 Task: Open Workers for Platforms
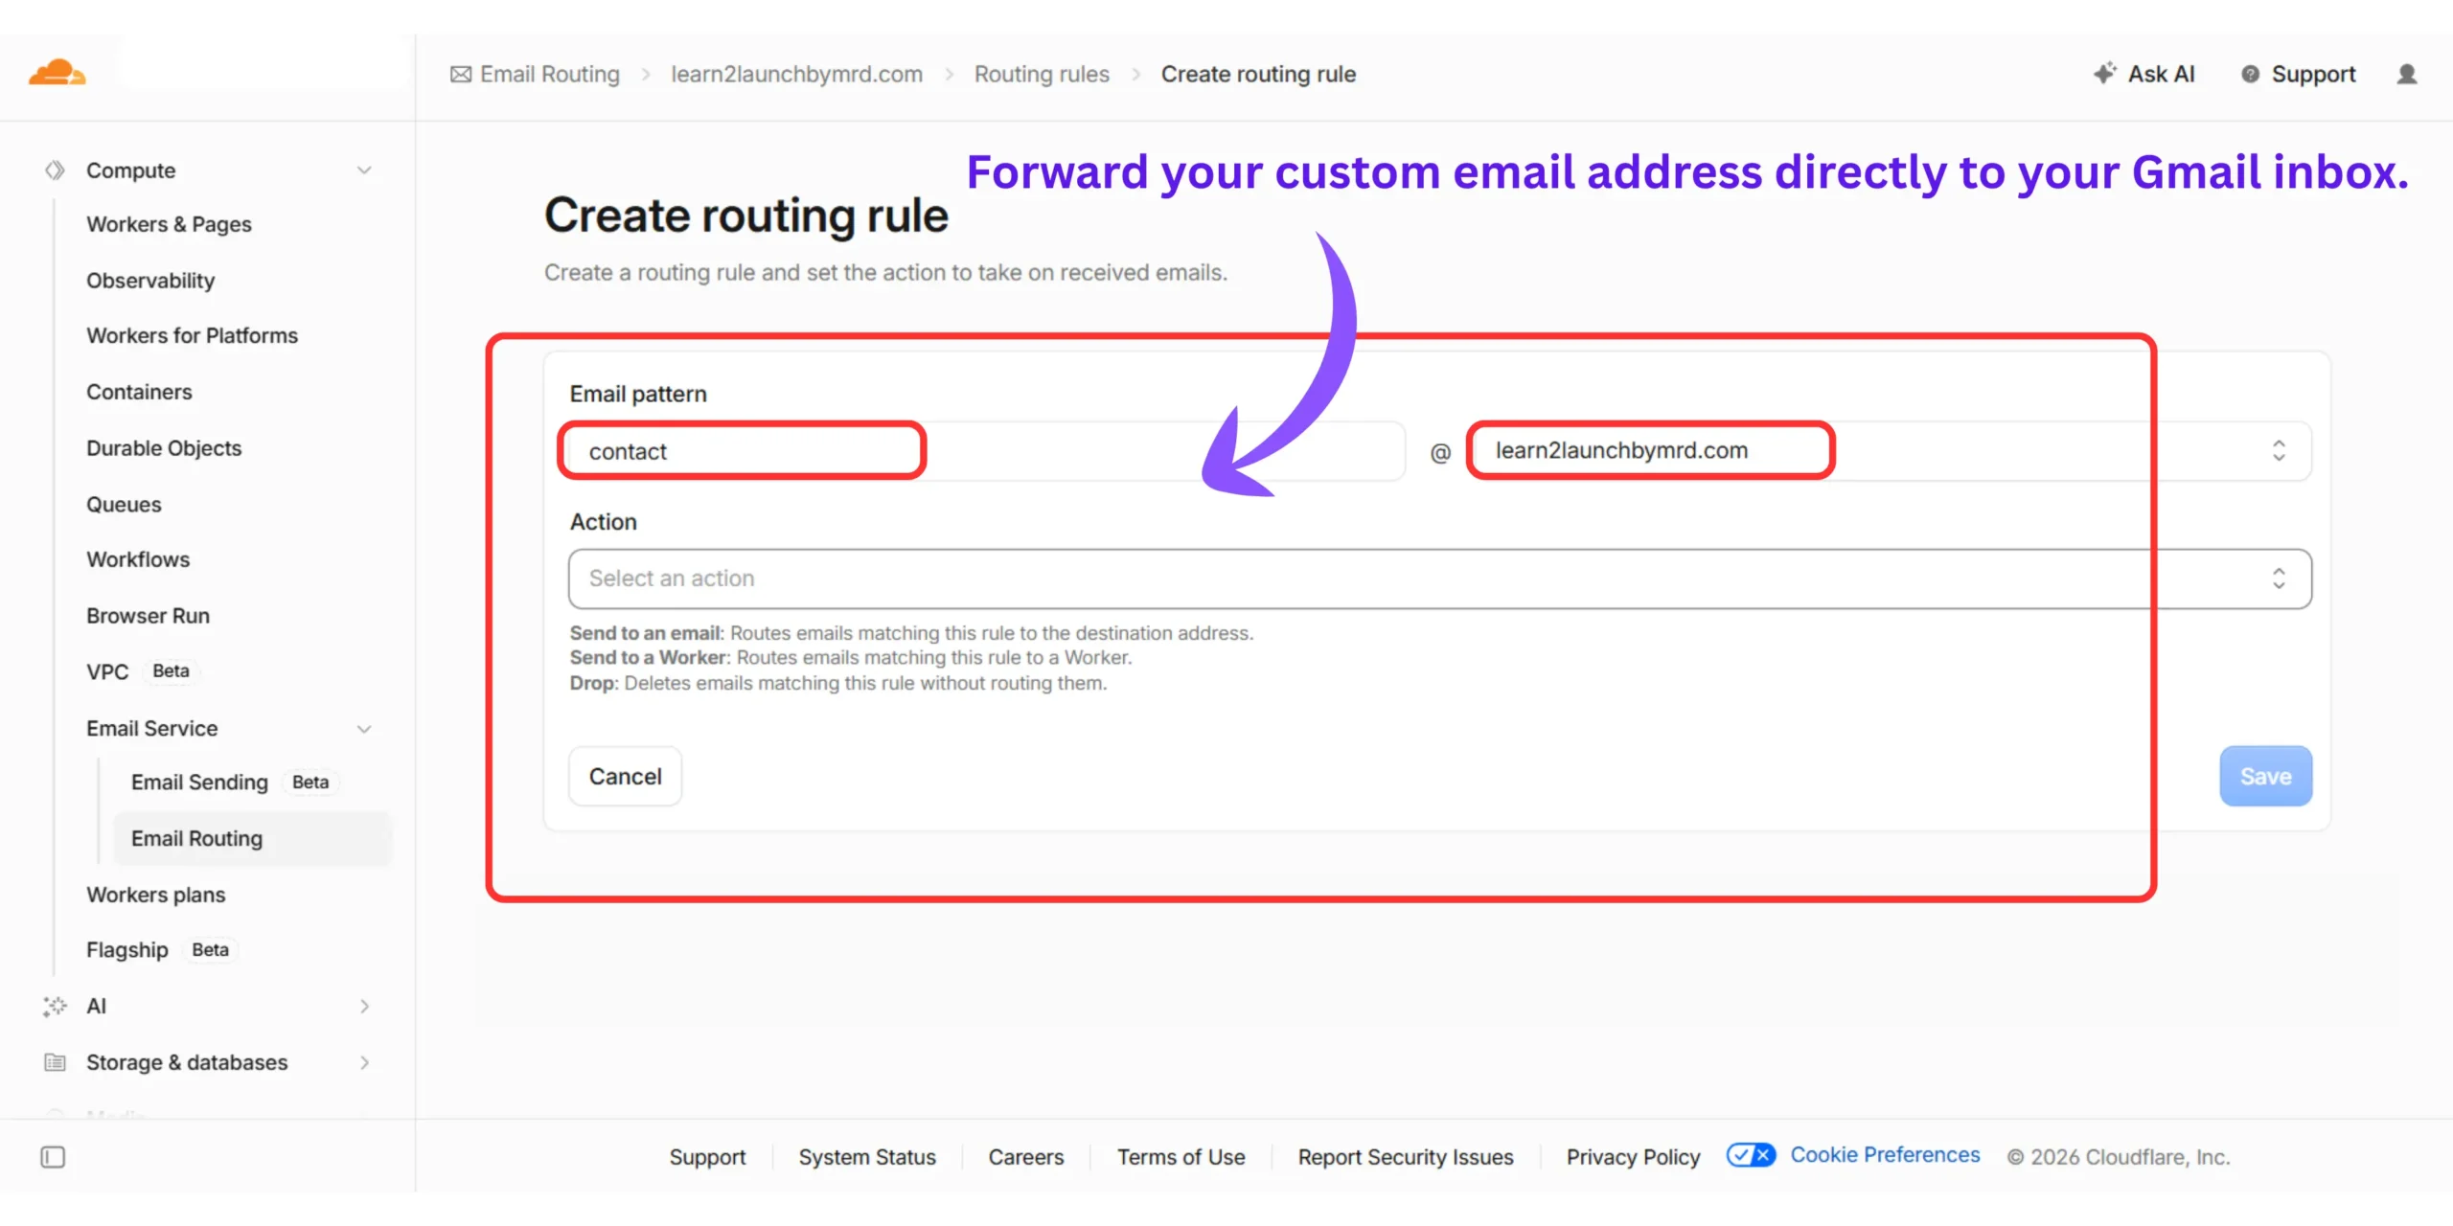tap(192, 335)
